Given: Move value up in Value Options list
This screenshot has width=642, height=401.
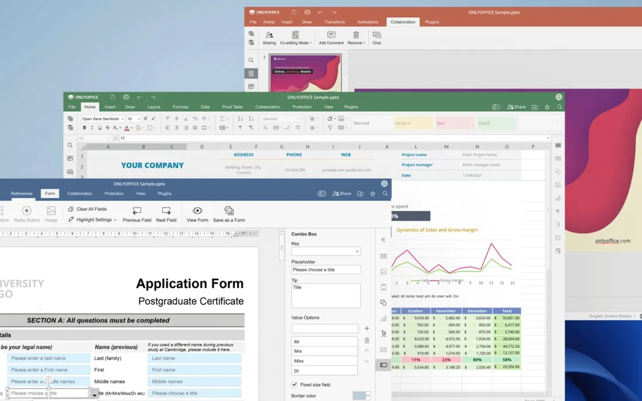Looking at the screenshot, I should [x=367, y=351].
